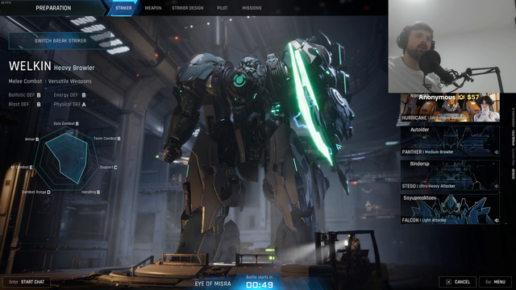Viewport: 516px width, 290px height.
Task: Toggle speaker icon on Bindersp's Stego card
Action: pos(497,186)
